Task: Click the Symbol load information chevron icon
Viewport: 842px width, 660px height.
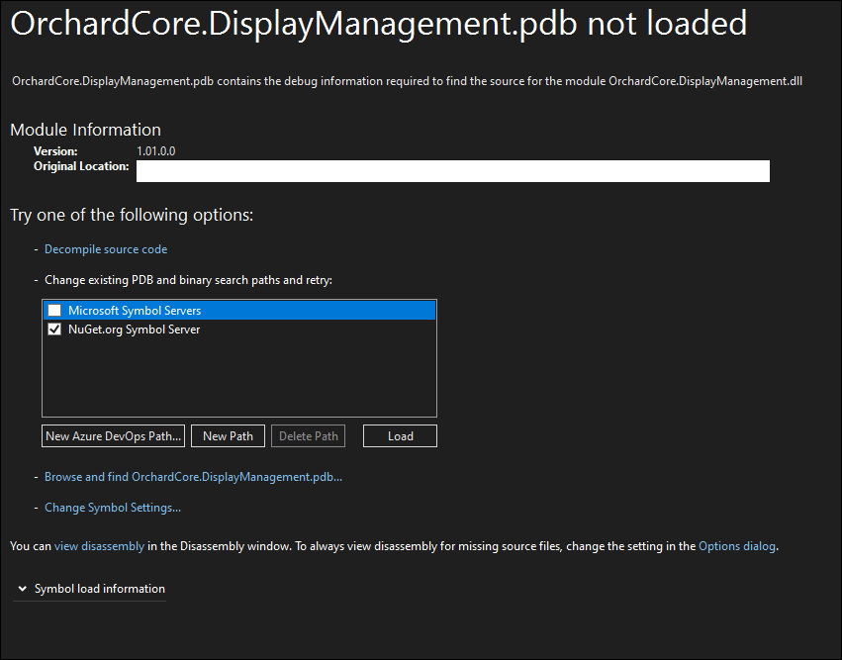Action: [x=21, y=588]
